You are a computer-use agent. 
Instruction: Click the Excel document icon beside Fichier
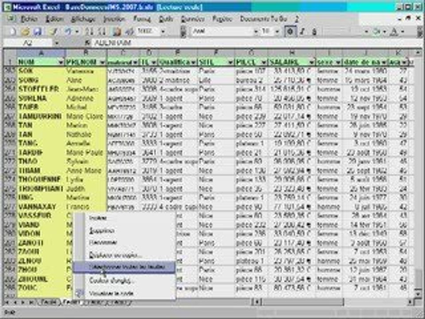coord(11,19)
